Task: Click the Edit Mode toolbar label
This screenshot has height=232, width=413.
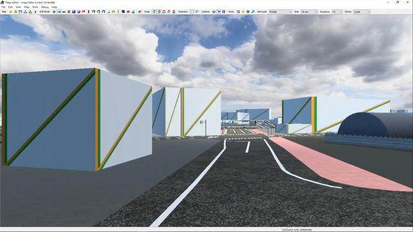Action: [x=45, y=12]
